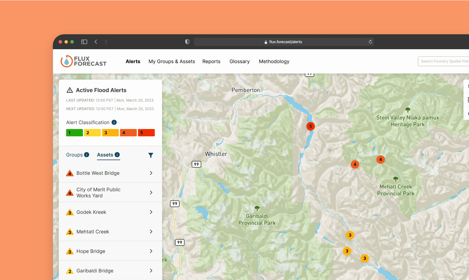Click Godek Kreek warning triangle icon
The width and height of the screenshot is (469, 280).
coord(70,212)
